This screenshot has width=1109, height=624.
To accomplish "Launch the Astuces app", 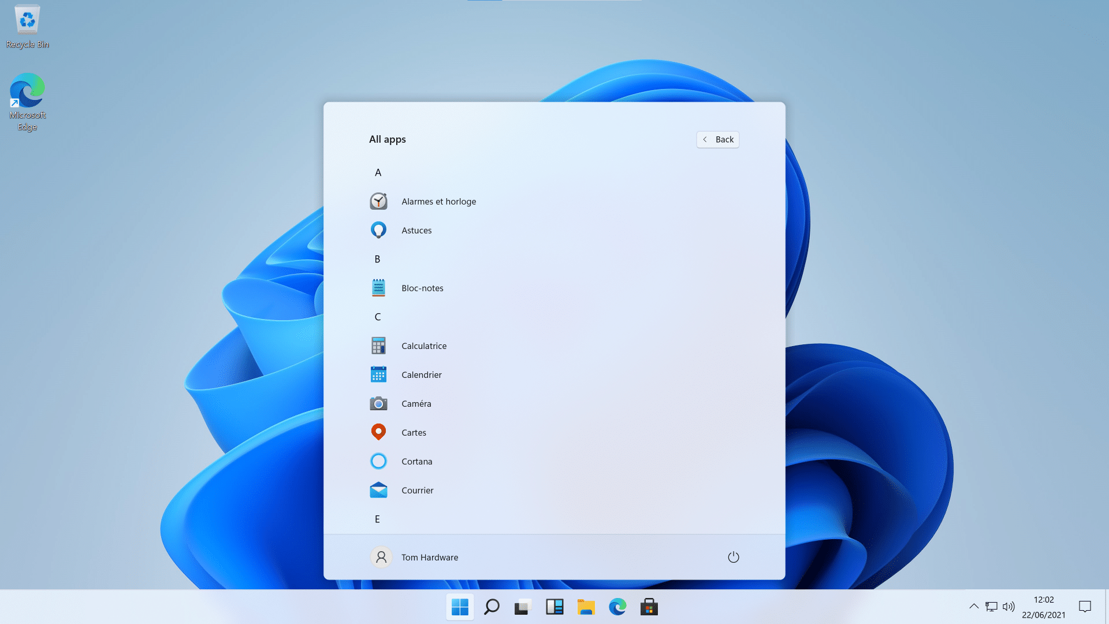I will [x=416, y=230].
